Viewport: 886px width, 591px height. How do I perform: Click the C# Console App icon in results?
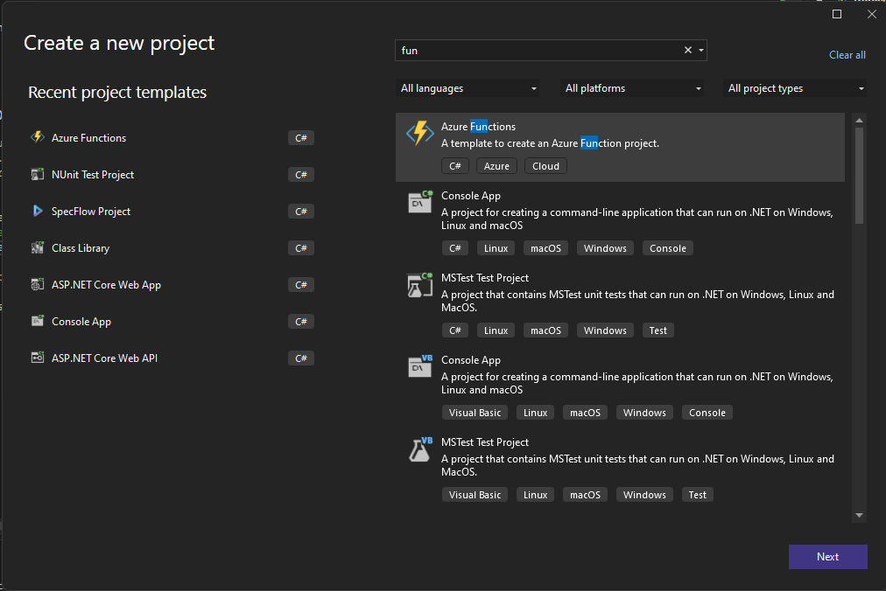pos(420,202)
